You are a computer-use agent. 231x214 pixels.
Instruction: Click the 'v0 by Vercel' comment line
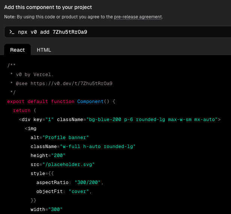(35, 75)
